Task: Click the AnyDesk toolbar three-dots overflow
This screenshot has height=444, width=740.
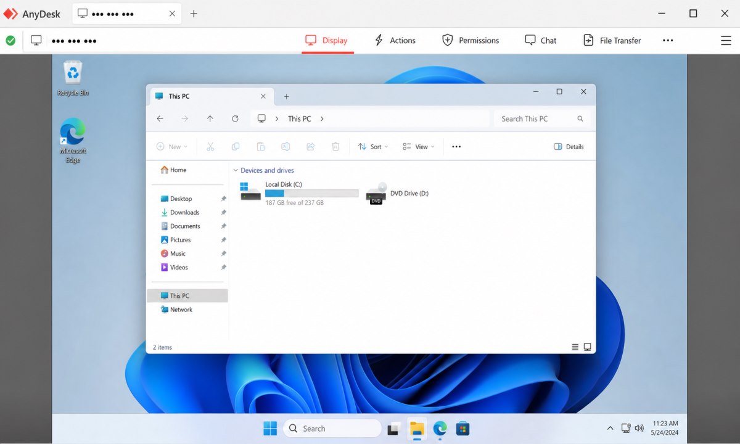Action: (668, 41)
